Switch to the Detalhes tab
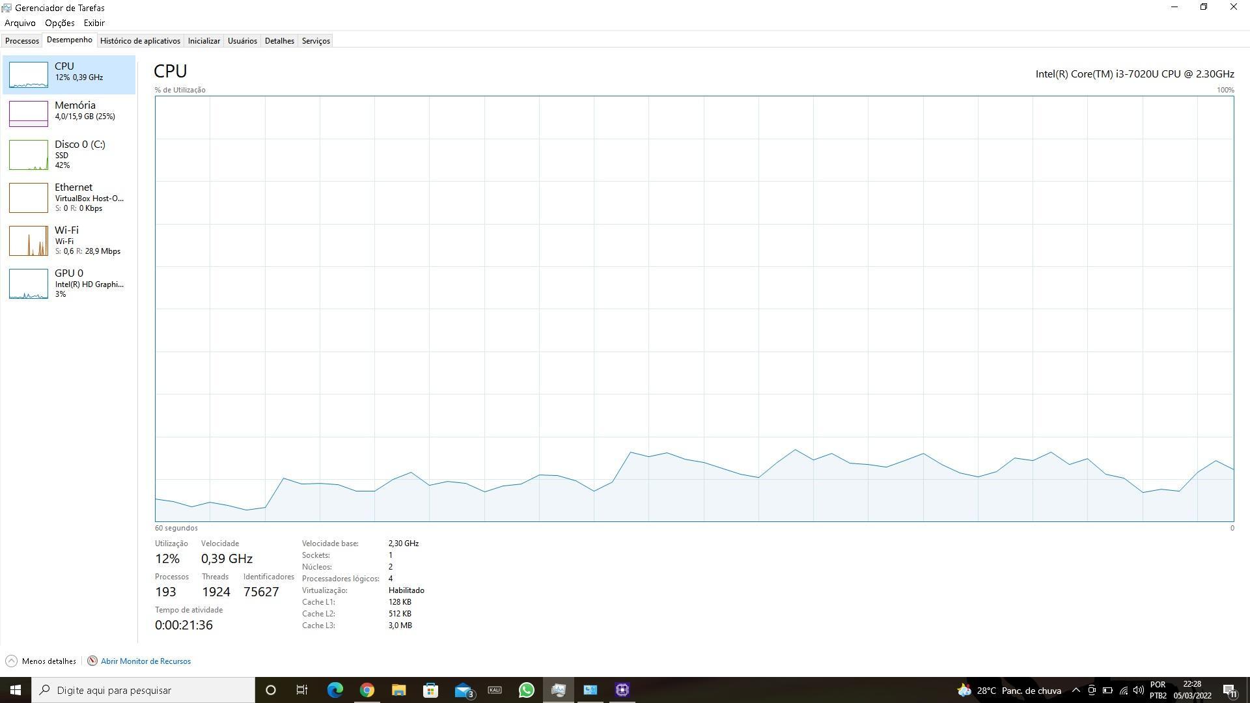Screen dimensions: 1250x703 [x=279, y=40]
